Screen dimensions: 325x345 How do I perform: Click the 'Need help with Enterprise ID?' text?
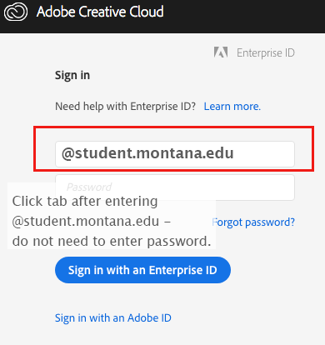(x=125, y=107)
